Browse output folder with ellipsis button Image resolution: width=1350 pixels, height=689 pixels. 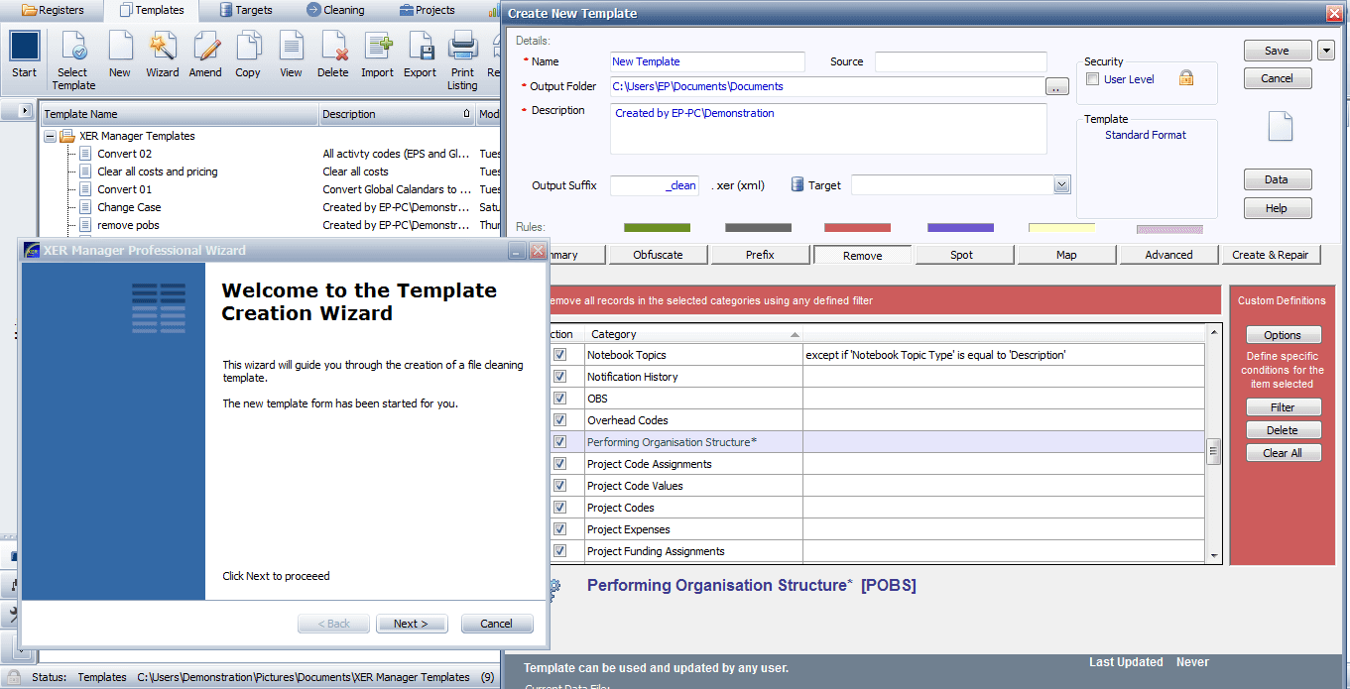[1057, 87]
